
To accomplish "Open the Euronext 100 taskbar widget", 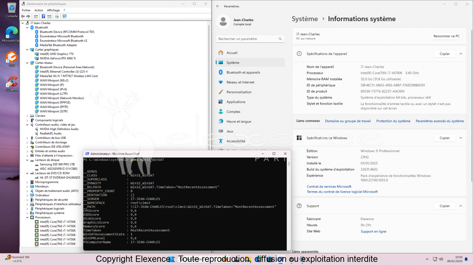I will [x=17, y=259].
